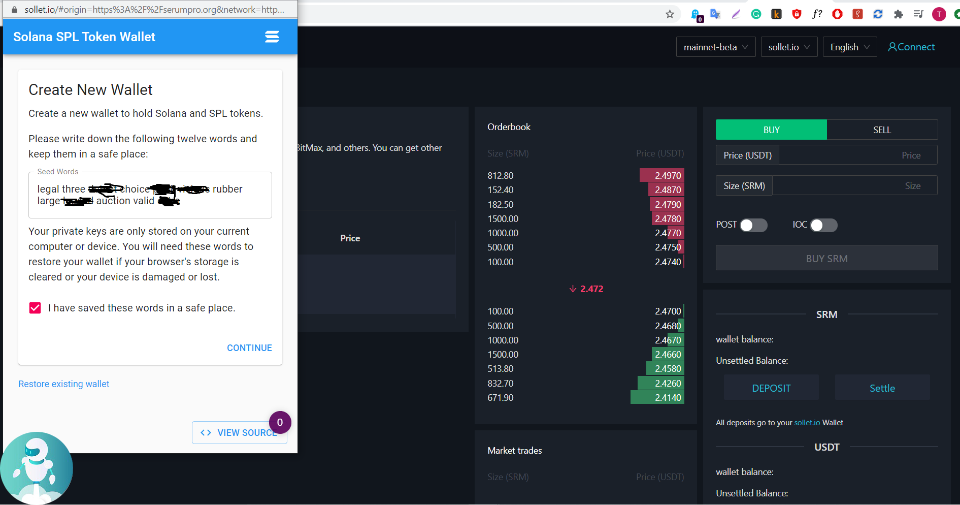Open the AdBlock stop-hand extension
This screenshot has width=960, height=505.
click(837, 14)
